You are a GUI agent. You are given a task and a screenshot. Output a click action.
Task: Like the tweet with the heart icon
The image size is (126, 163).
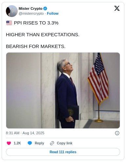coord(9,143)
